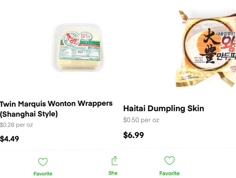Click the $4.49 price

(9, 139)
